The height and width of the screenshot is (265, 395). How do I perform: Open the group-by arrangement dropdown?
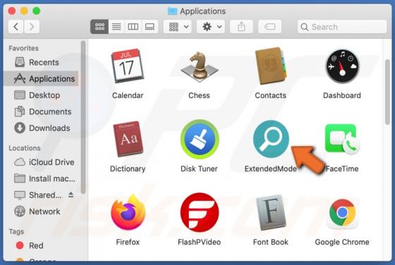(178, 26)
